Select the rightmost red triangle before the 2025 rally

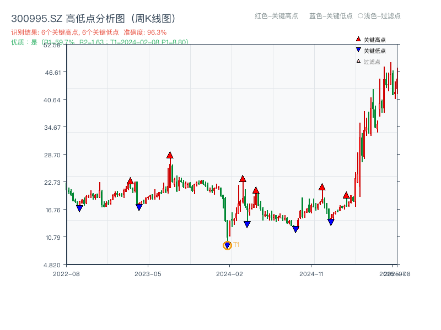346,195
